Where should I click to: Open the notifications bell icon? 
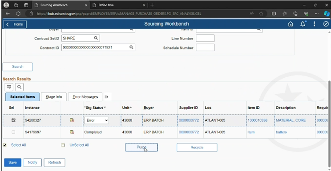tap(303, 24)
